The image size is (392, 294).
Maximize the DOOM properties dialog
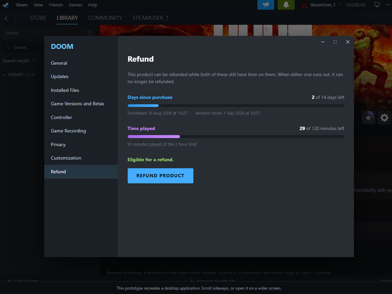pyautogui.click(x=335, y=42)
